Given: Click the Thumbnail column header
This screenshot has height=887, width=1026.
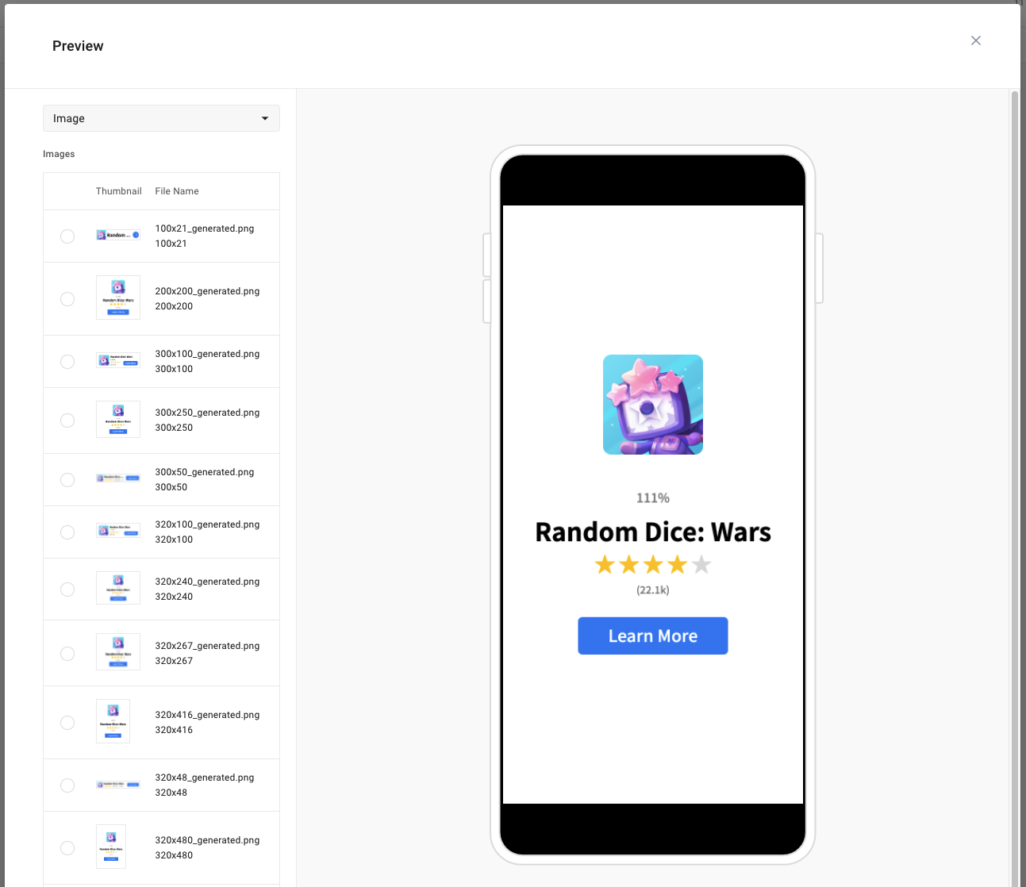Looking at the screenshot, I should [x=119, y=191].
